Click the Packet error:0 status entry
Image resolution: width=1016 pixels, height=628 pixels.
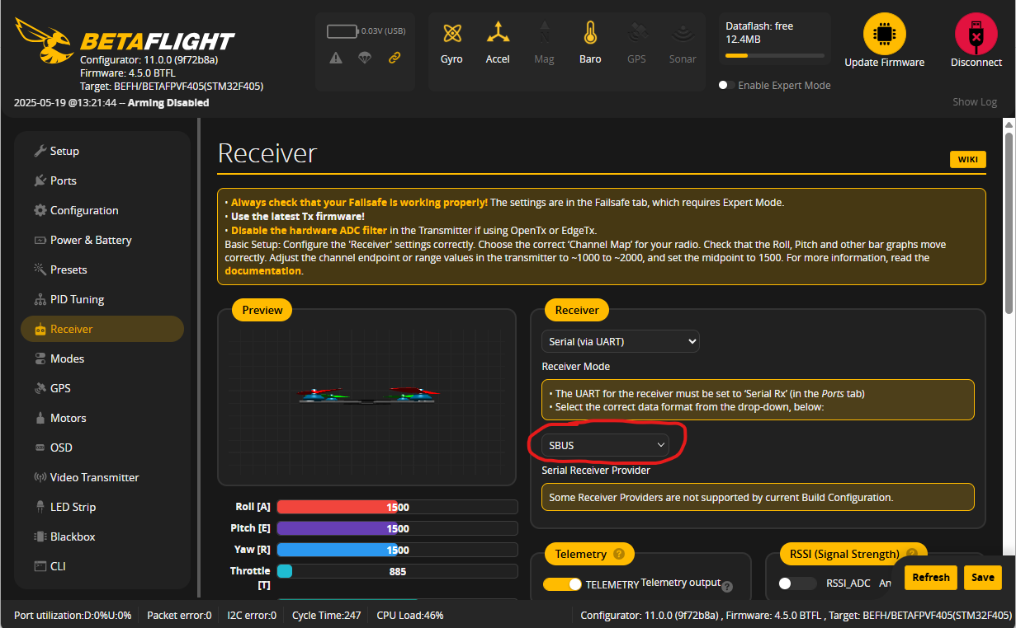tap(179, 615)
